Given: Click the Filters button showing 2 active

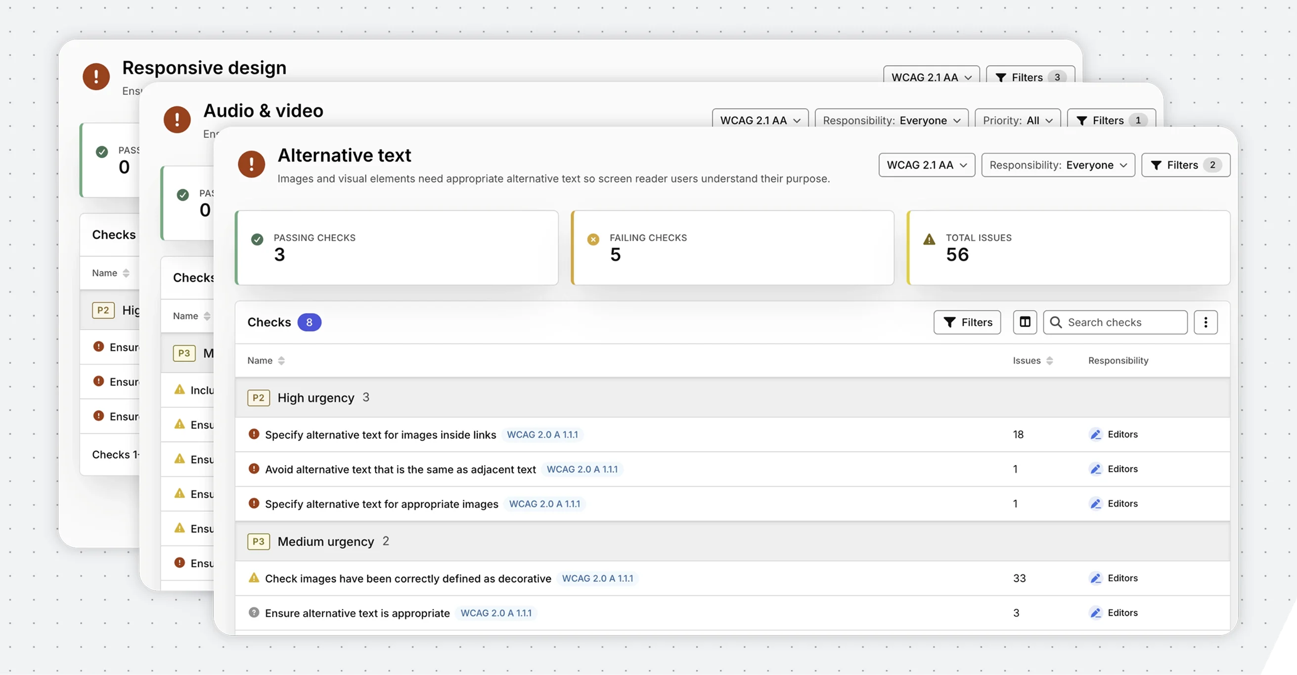Looking at the screenshot, I should pyautogui.click(x=1185, y=165).
